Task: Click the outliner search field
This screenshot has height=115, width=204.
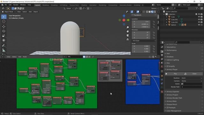Action: (x=181, y=8)
